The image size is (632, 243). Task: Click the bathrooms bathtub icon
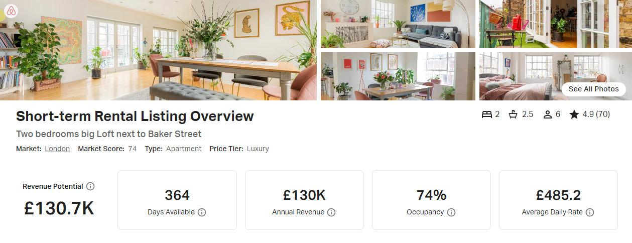(x=513, y=114)
